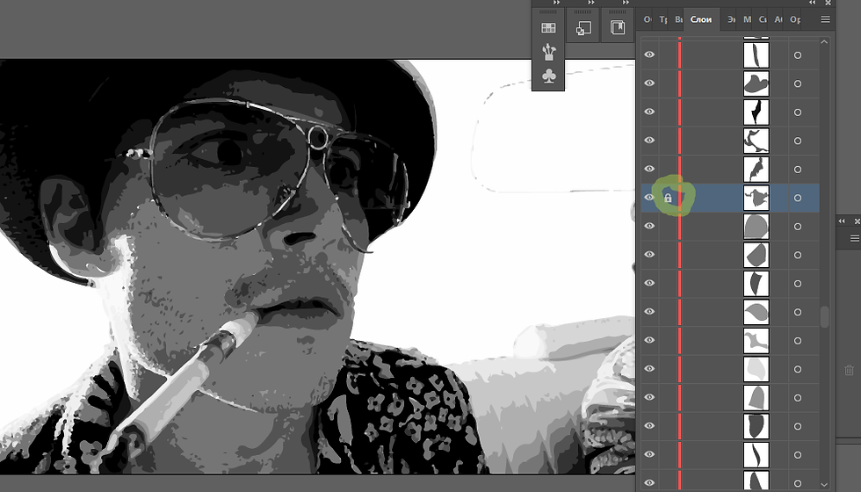Hide the layer with hat-shaped thumbnail
This screenshot has width=861, height=492.
[649, 83]
